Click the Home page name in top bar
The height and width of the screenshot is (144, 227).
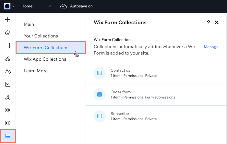[27, 6]
